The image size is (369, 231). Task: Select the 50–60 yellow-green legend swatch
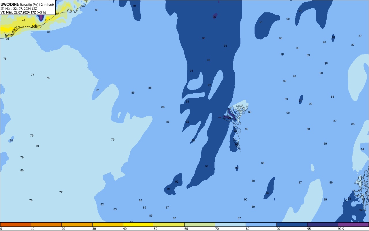coord(169,224)
